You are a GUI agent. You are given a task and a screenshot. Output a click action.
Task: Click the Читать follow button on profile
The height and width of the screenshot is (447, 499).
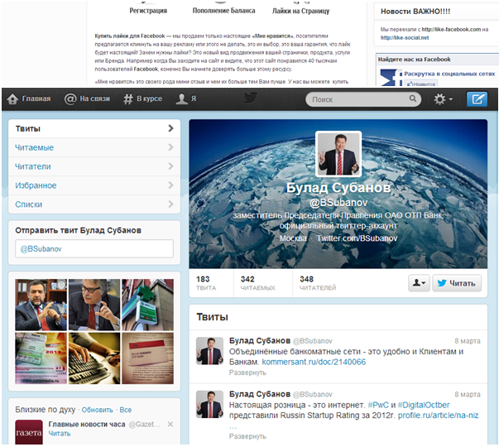point(457,283)
